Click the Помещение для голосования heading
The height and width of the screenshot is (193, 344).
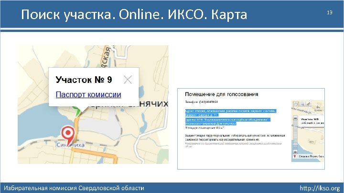222,94
